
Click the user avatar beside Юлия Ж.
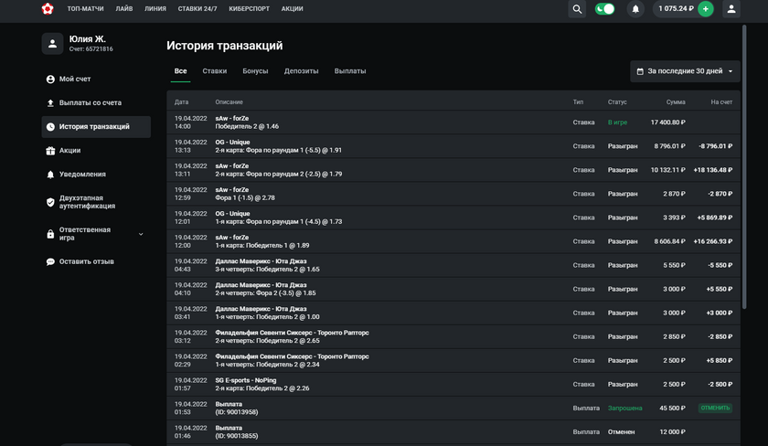pos(52,43)
